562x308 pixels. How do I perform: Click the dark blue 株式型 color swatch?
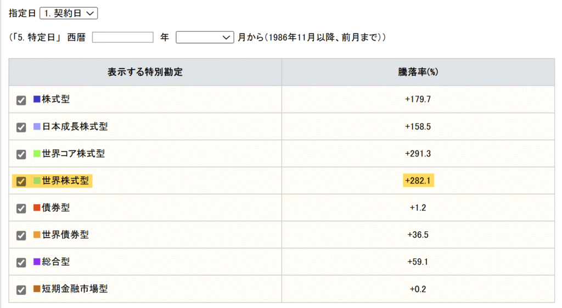point(37,99)
